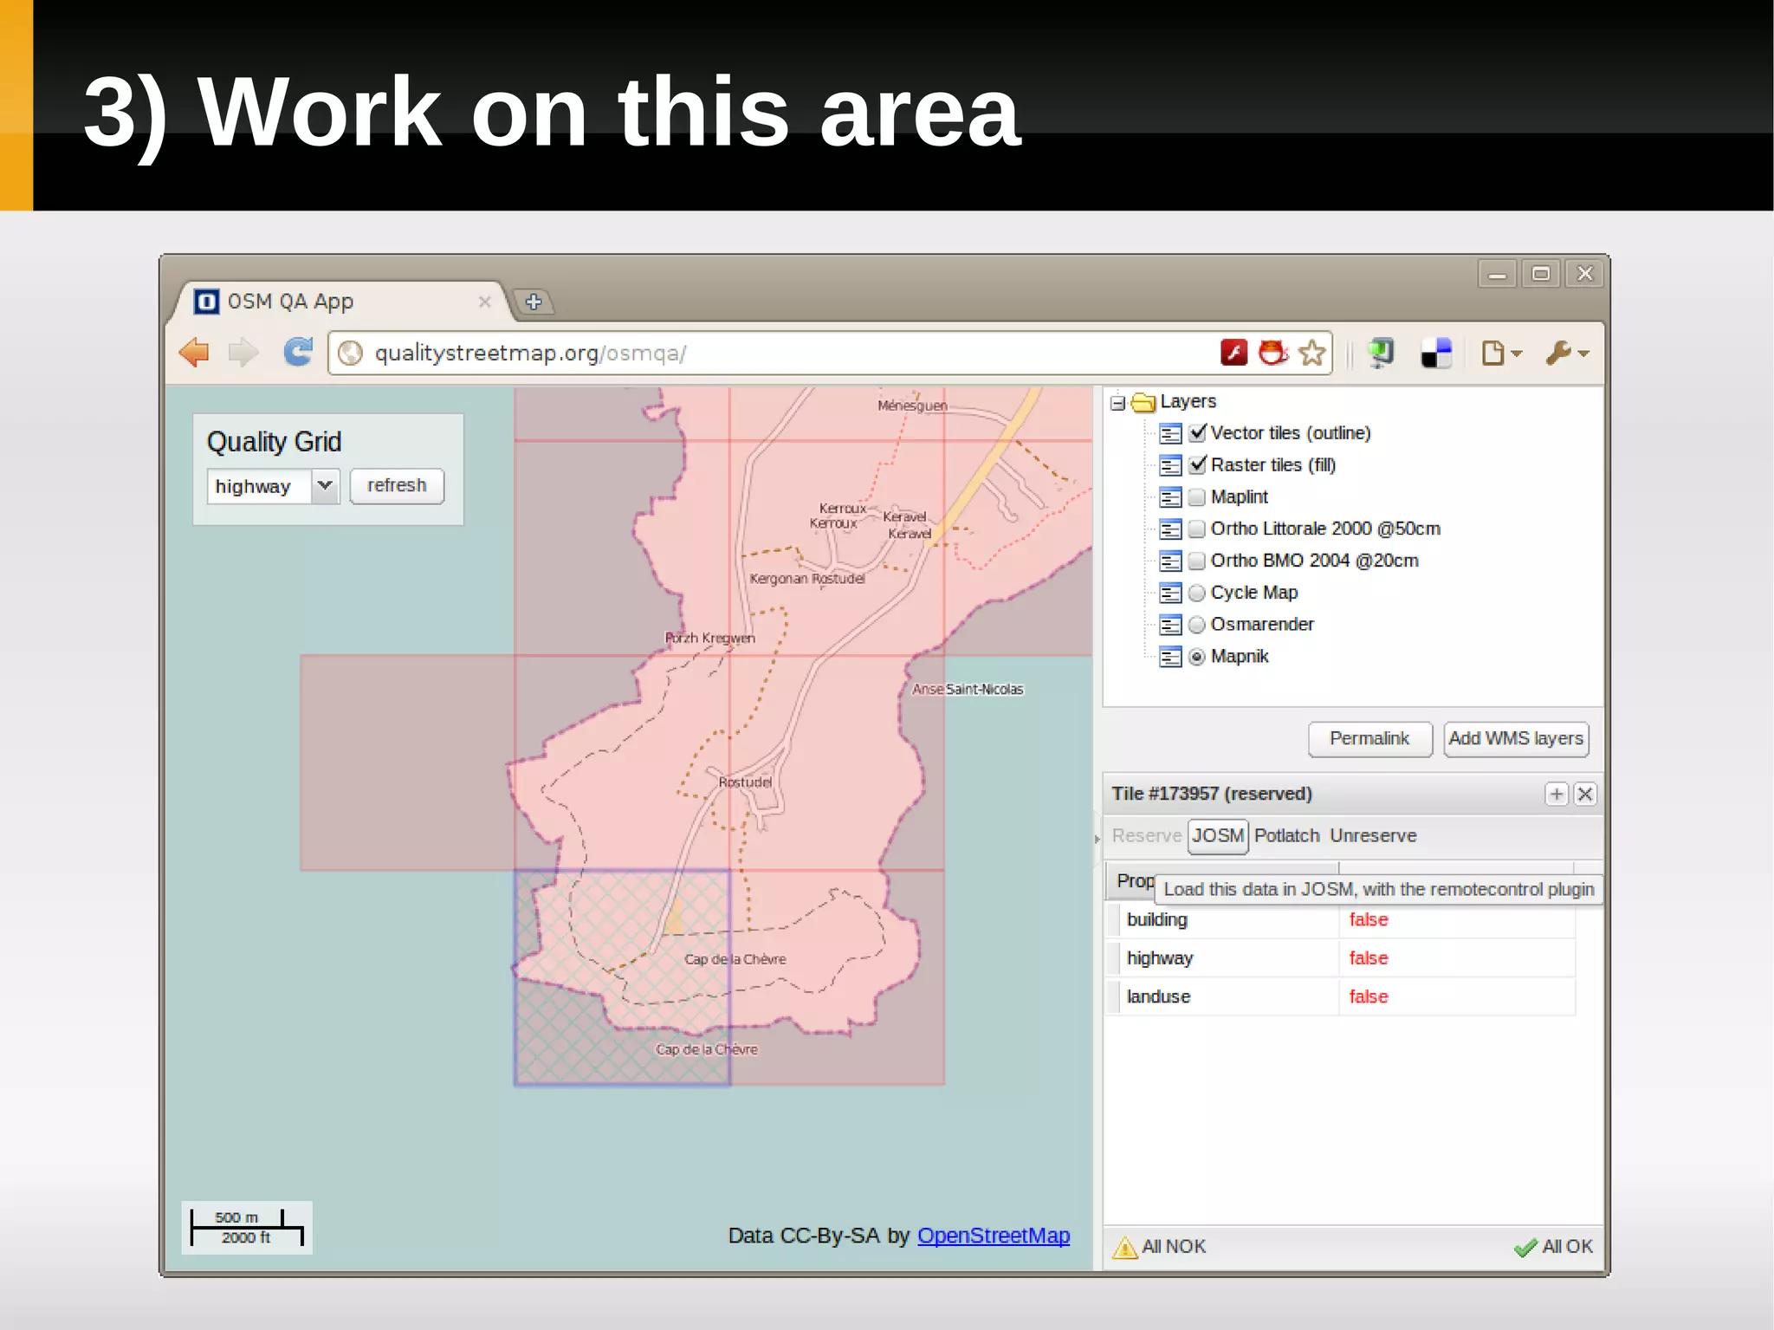
Task: Follow the OpenStreetMap link
Action: tap(993, 1235)
